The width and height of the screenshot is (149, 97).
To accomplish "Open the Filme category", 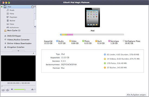I will click(x=12, y=14).
